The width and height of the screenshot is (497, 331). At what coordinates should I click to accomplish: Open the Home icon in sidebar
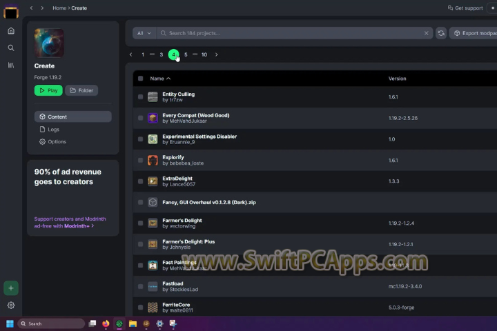coord(11,31)
